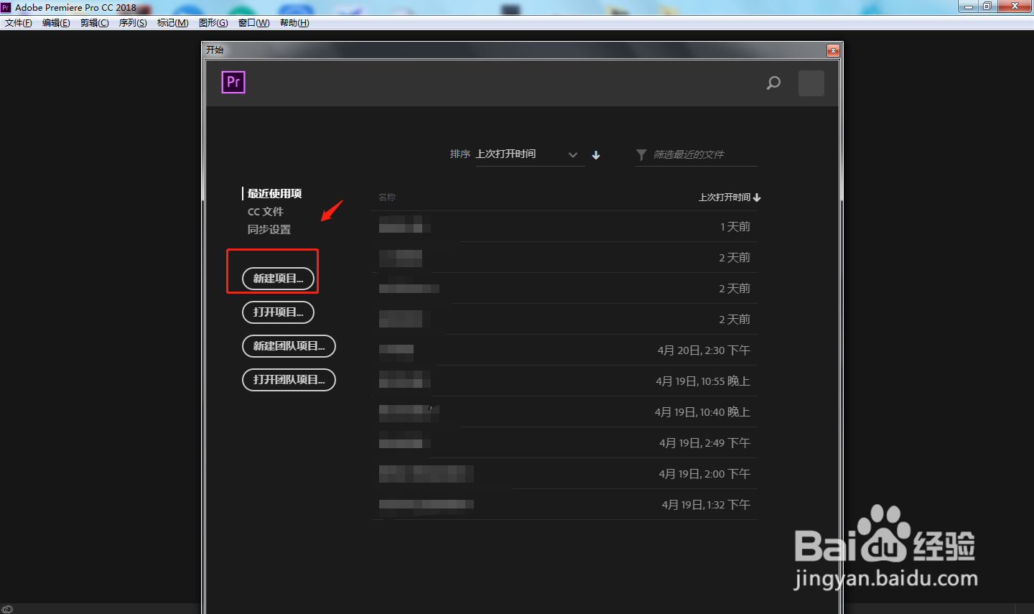Screen dimensions: 1034x614
Task: Open the 序列(S) menu
Action: (133, 23)
